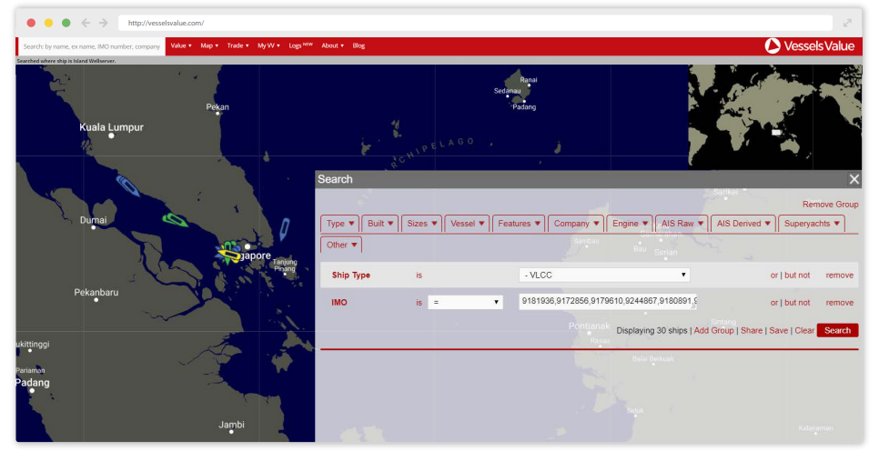Click the IMO numbers input field
The width and height of the screenshot is (889, 471).
click(x=607, y=302)
